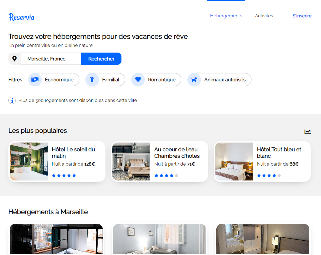Image resolution: width=321 pixels, height=255 pixels.
Task: Click the map pin location icon
Action: coord(15,59)
